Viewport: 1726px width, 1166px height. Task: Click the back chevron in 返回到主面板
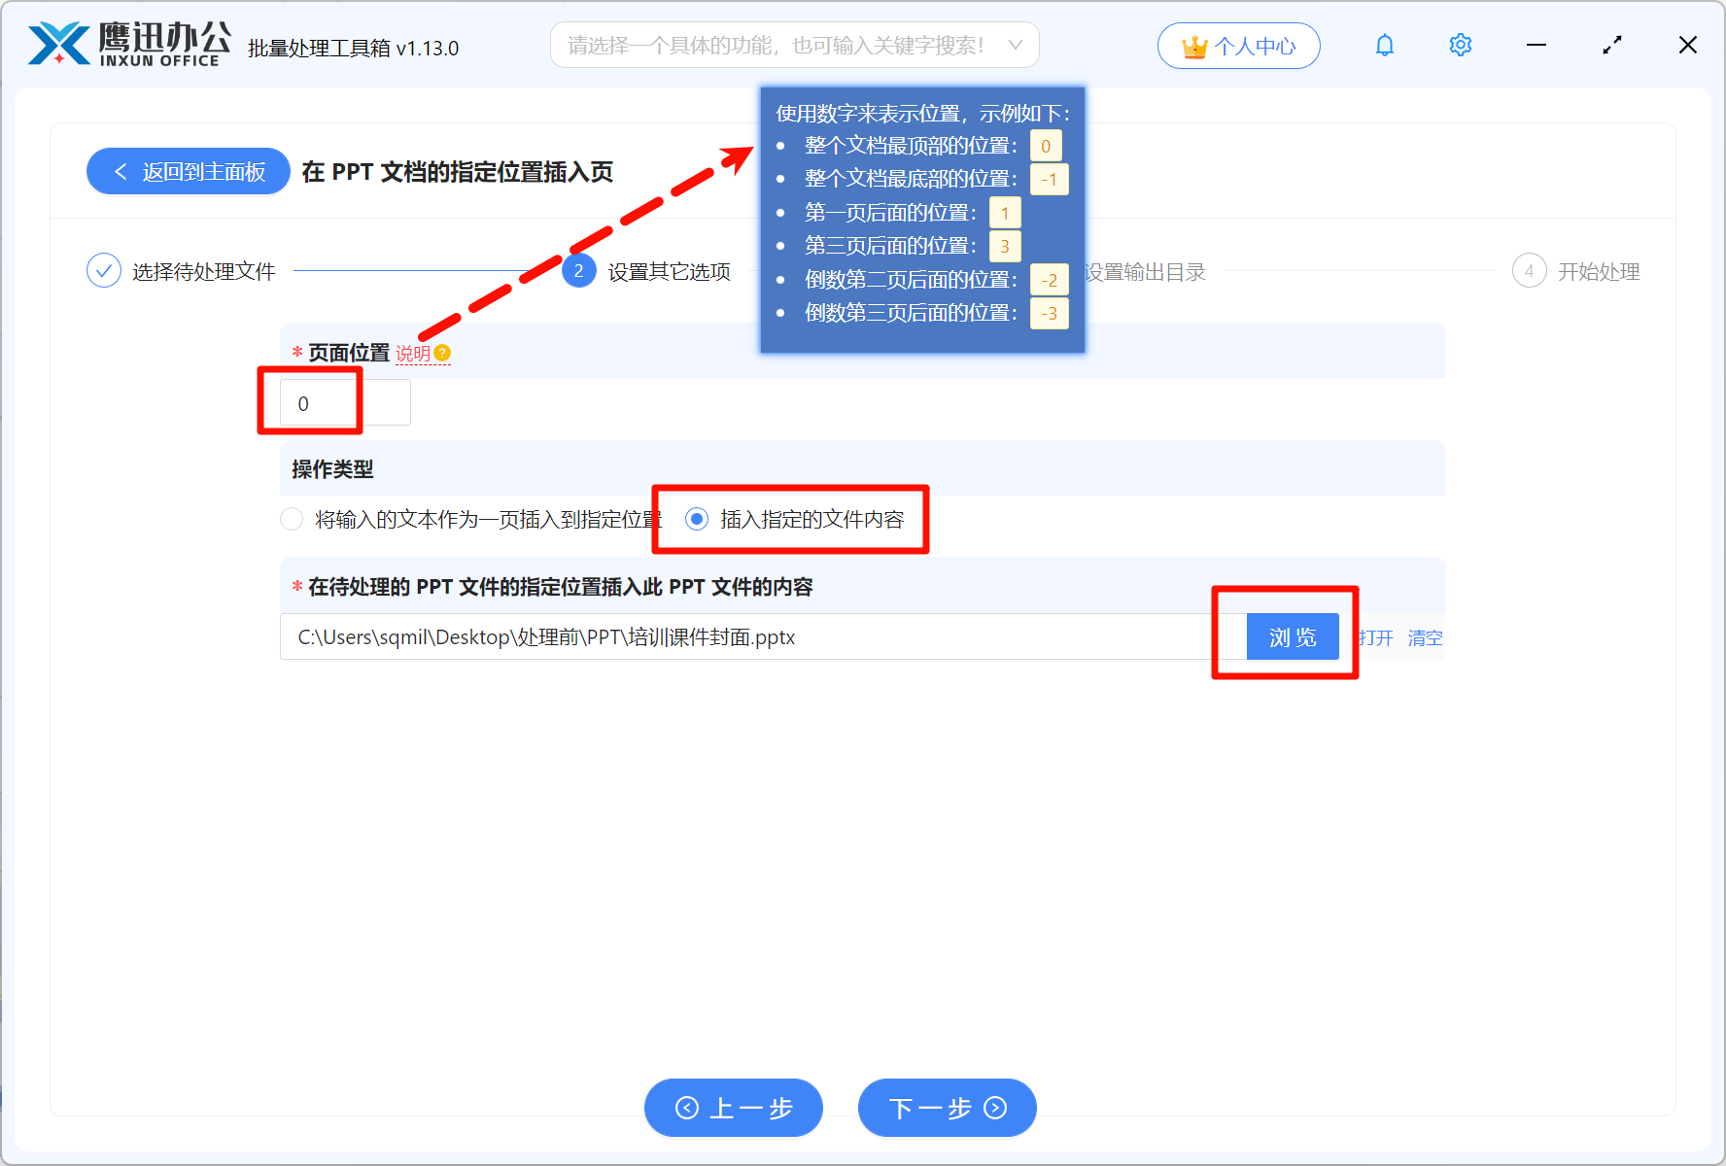click(x=120, y=171)
